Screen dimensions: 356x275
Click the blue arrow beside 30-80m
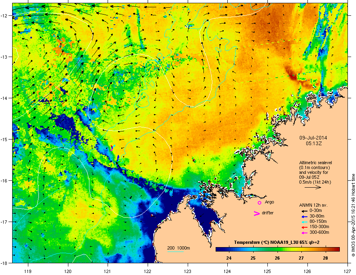pyautogui.click(x=304, y=217)
